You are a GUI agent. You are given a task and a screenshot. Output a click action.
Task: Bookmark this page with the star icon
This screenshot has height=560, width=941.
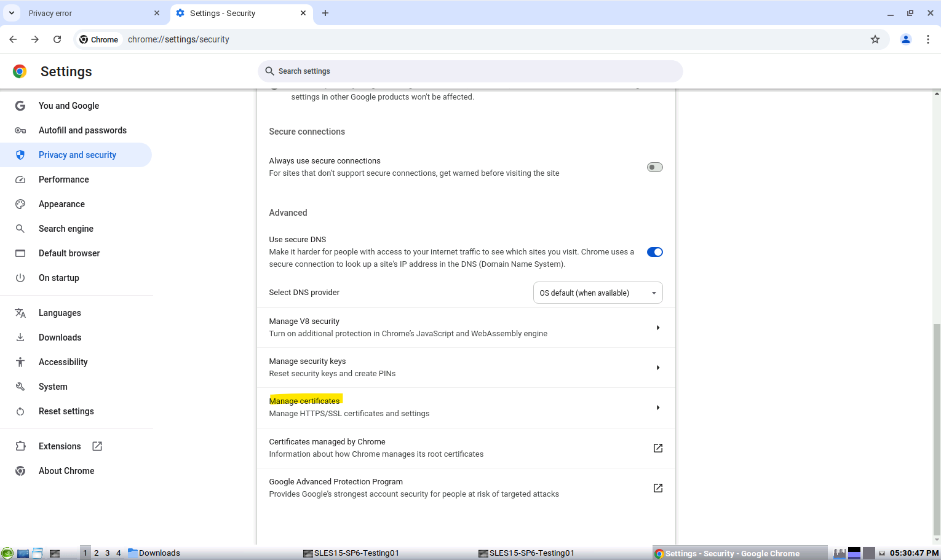[x=875, y=39]
